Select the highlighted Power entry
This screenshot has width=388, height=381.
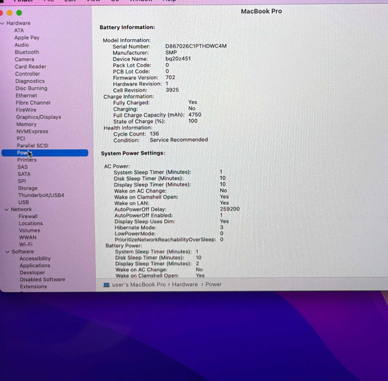(x=45, y=153)
